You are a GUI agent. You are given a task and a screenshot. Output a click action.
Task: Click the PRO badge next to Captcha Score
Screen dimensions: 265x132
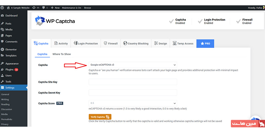(60, 103)
